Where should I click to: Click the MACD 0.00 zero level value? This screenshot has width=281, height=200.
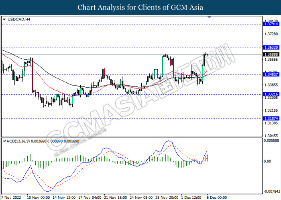point(267,161)
